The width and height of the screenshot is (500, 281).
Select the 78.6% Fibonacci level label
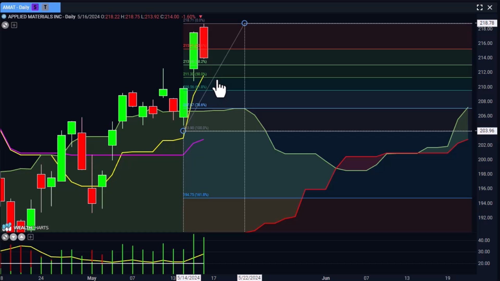pyautogui.click(x=195, y=105)
